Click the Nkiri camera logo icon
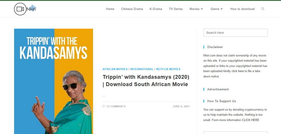 tap(20, 9)
